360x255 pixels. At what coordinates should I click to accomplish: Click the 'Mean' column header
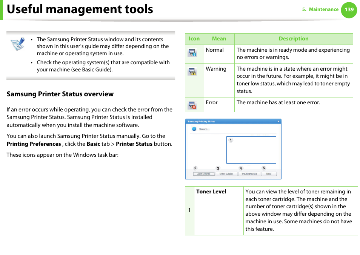219,39
